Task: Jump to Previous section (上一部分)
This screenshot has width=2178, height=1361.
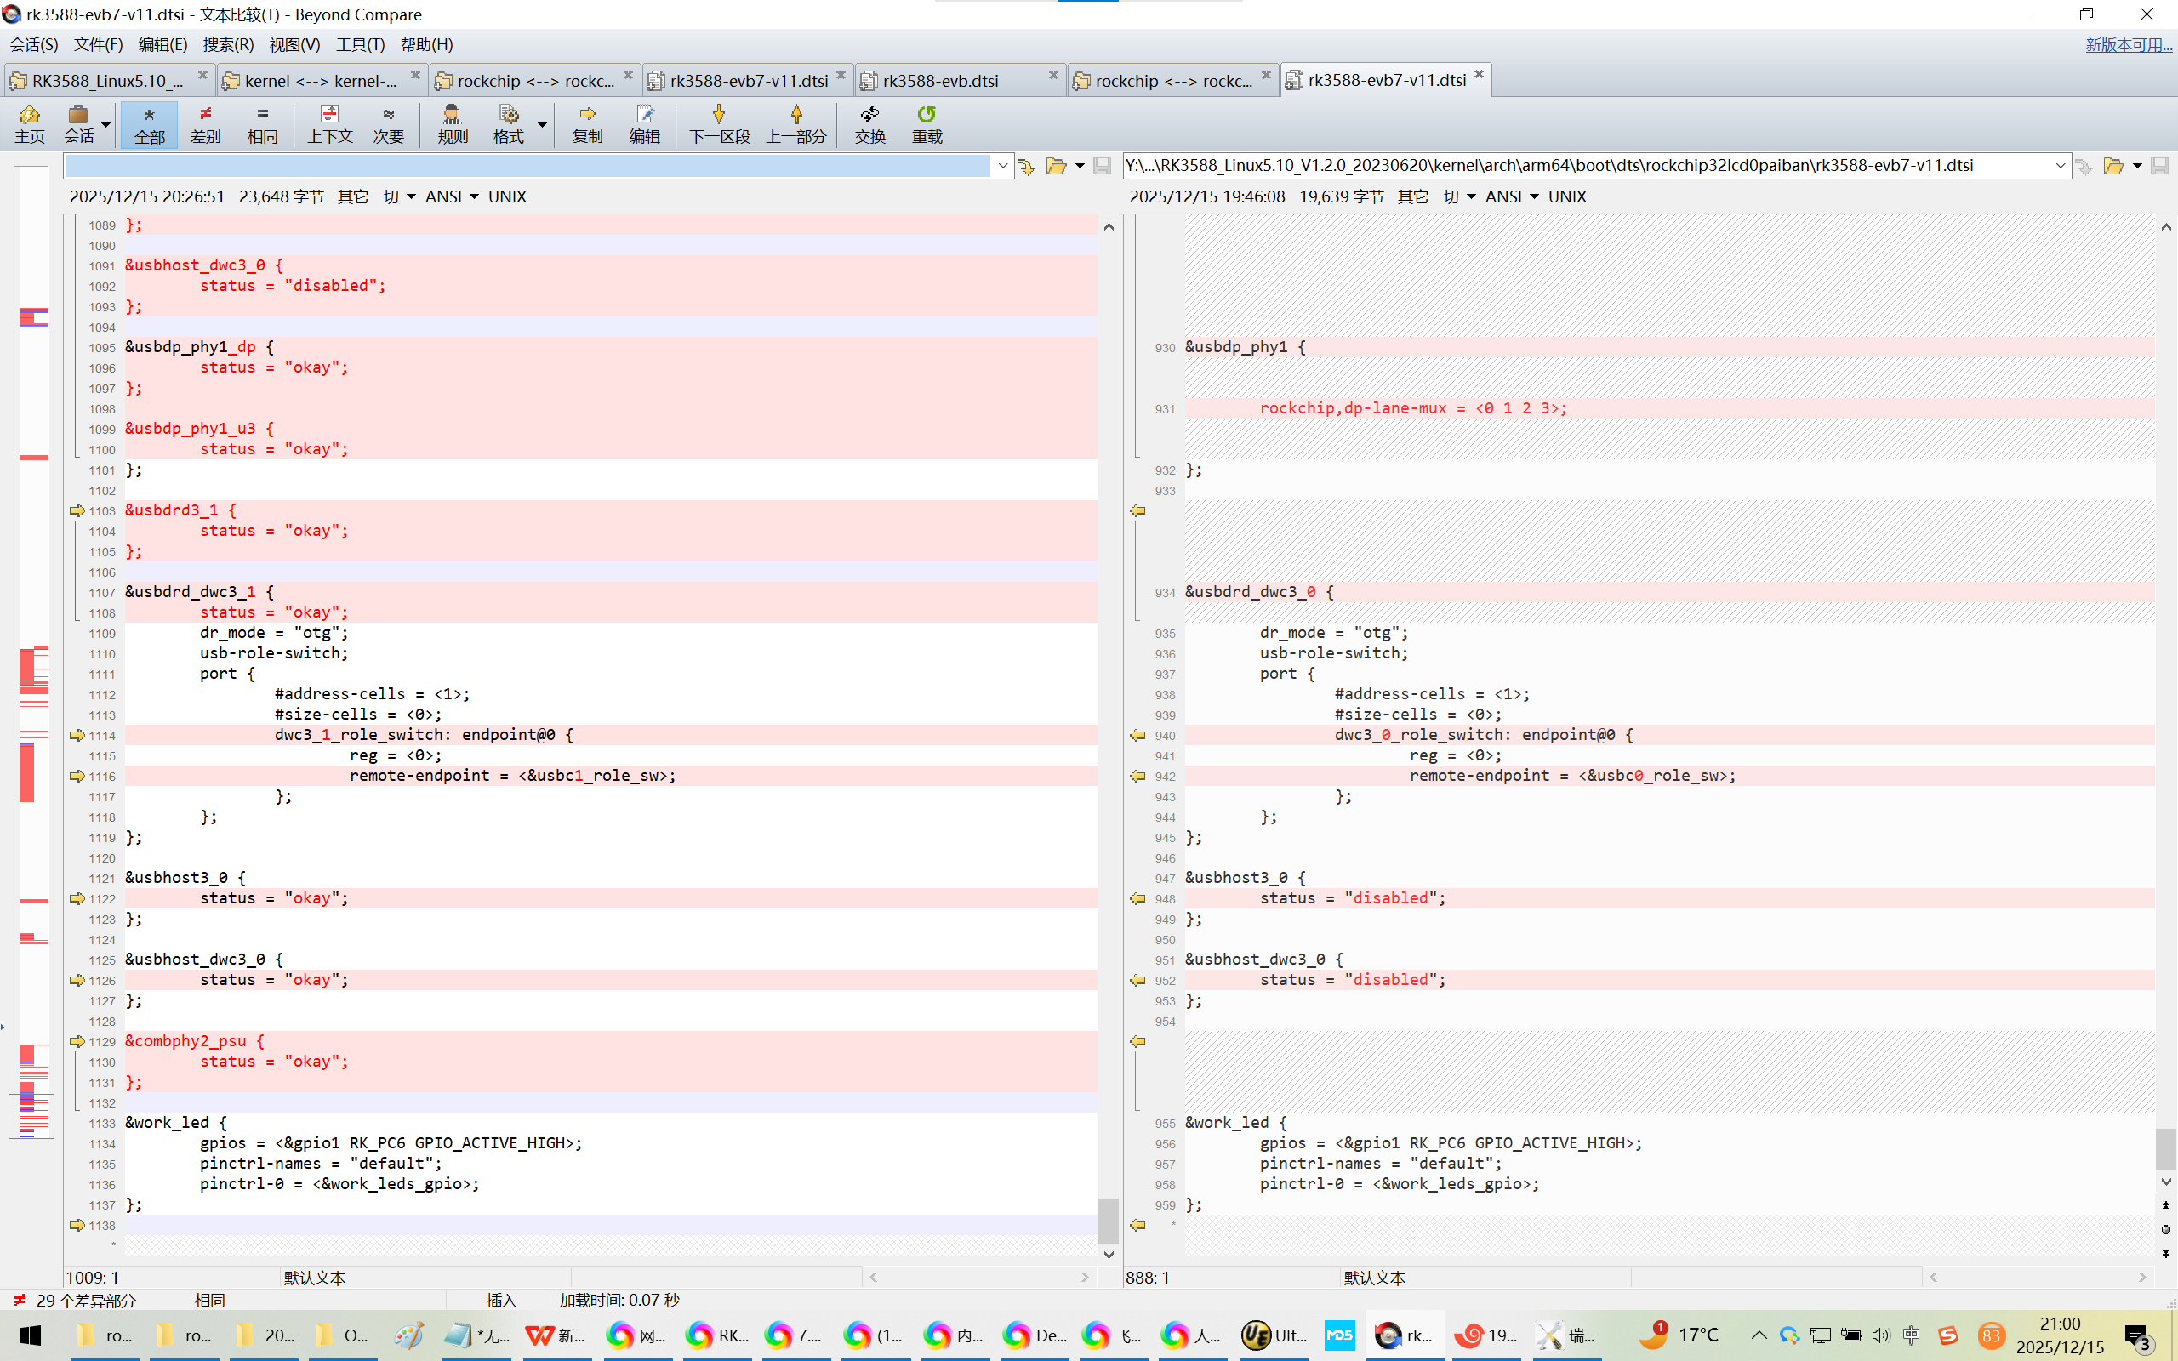Action: 795,123
